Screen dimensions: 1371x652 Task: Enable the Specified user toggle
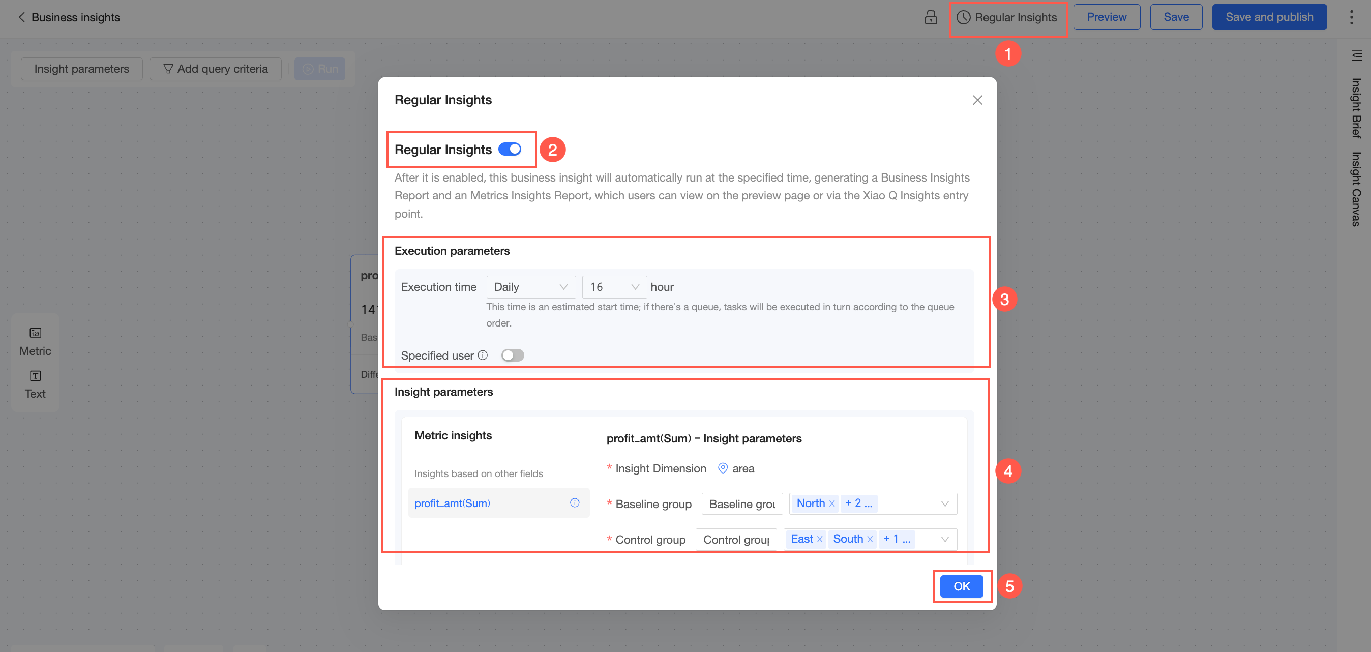(513, 355)
